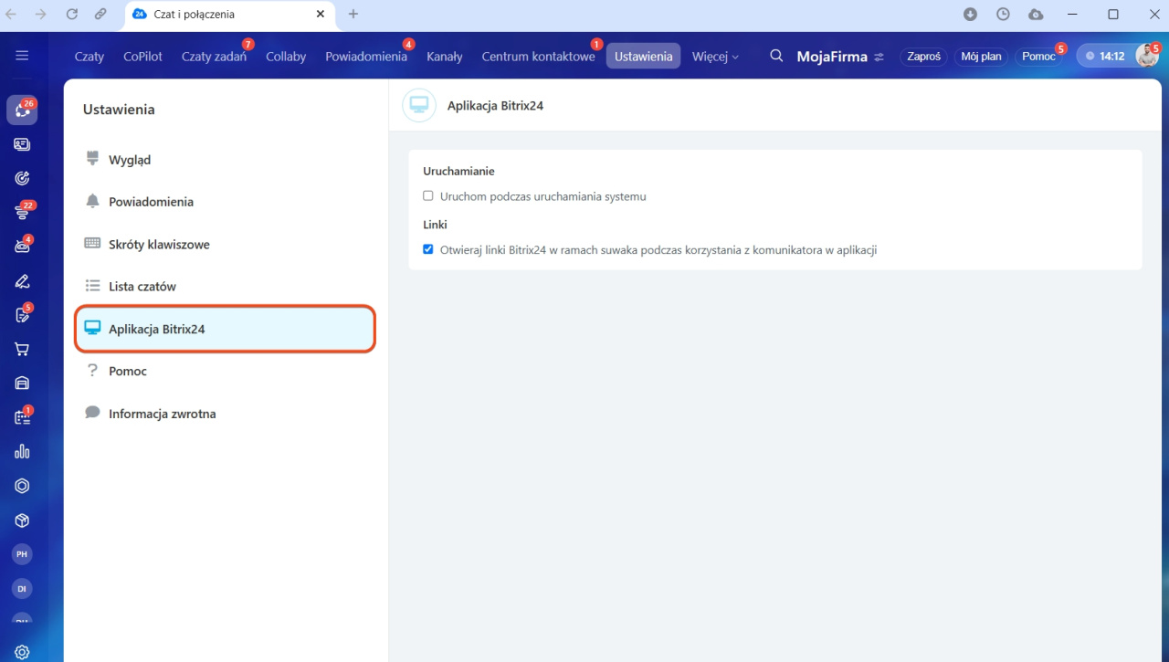The image size is (1169, 662).
Task: Select Skróty klawiszowe settings section
Action: point(159,245)
